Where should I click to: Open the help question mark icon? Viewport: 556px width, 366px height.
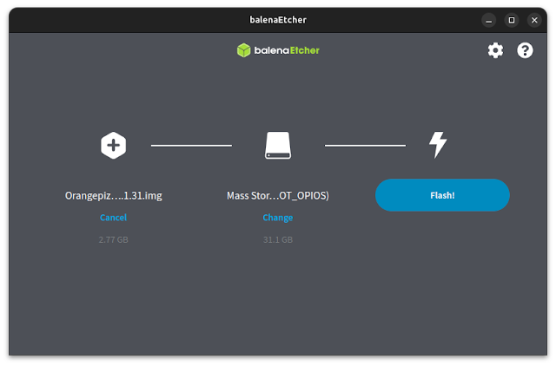[x=525, y=50]
